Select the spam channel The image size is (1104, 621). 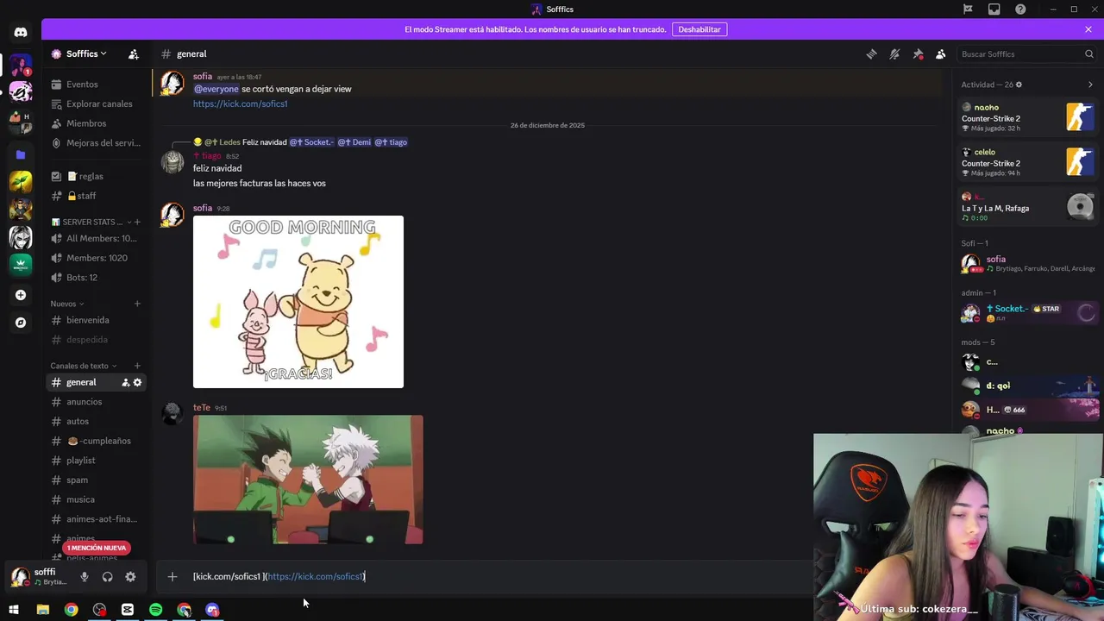click(x=95, y=480)
